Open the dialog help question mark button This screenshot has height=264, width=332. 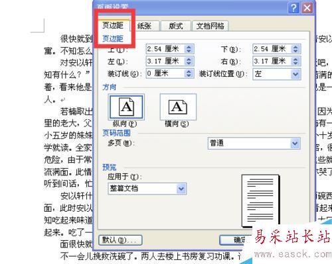tap(293, 8)
